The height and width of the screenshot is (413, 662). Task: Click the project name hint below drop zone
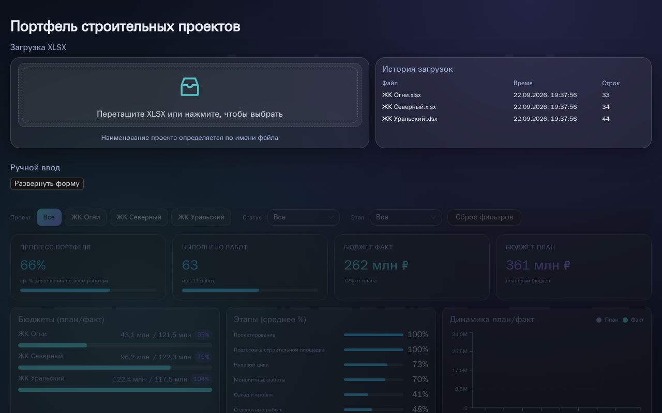(190, 138)
